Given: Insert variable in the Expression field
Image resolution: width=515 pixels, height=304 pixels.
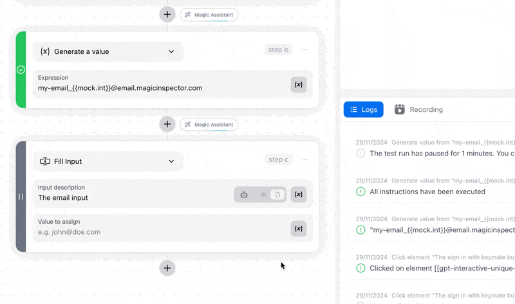Looking at the screenshot, I should [x=299, y=85].
